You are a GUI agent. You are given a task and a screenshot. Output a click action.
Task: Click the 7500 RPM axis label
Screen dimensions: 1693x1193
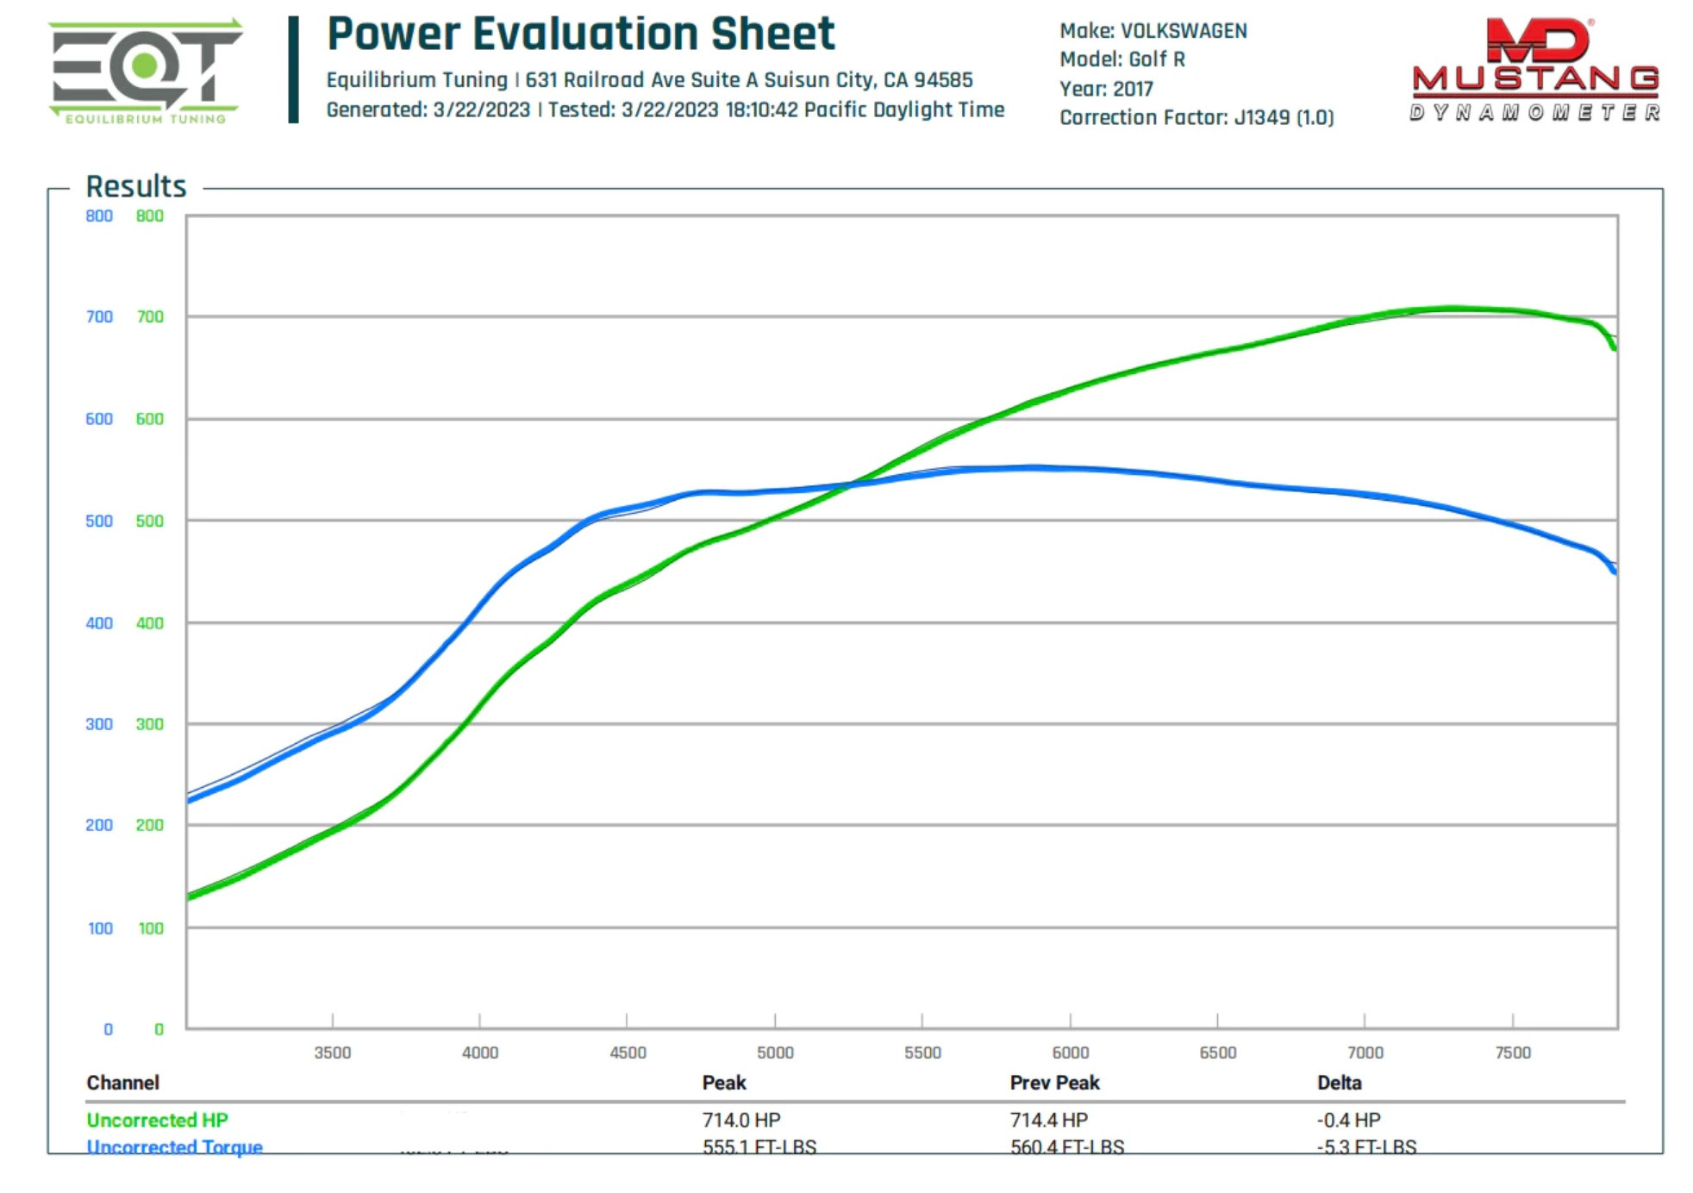(1512, 1052)
